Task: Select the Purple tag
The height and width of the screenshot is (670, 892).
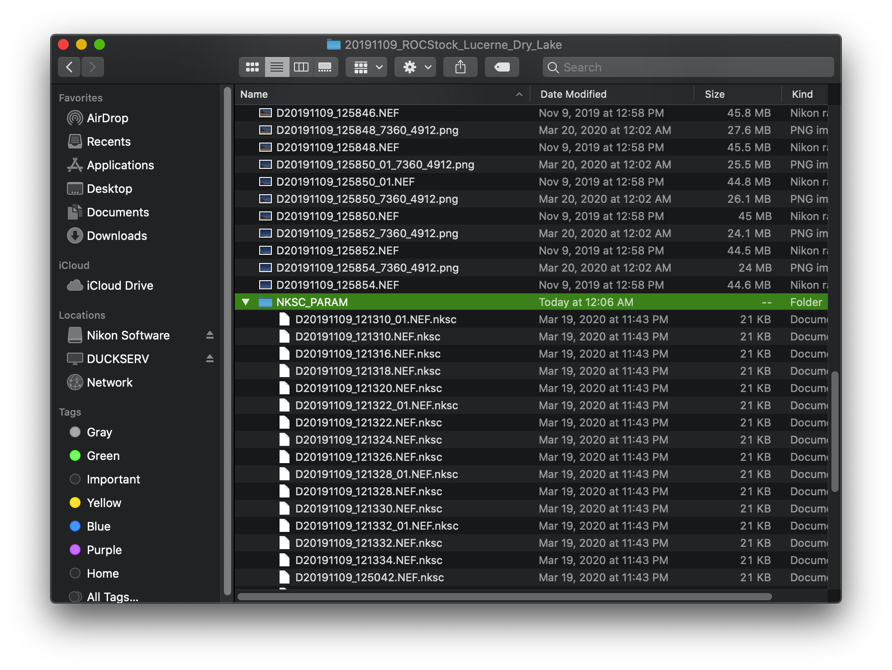Action: coord(104,550)
